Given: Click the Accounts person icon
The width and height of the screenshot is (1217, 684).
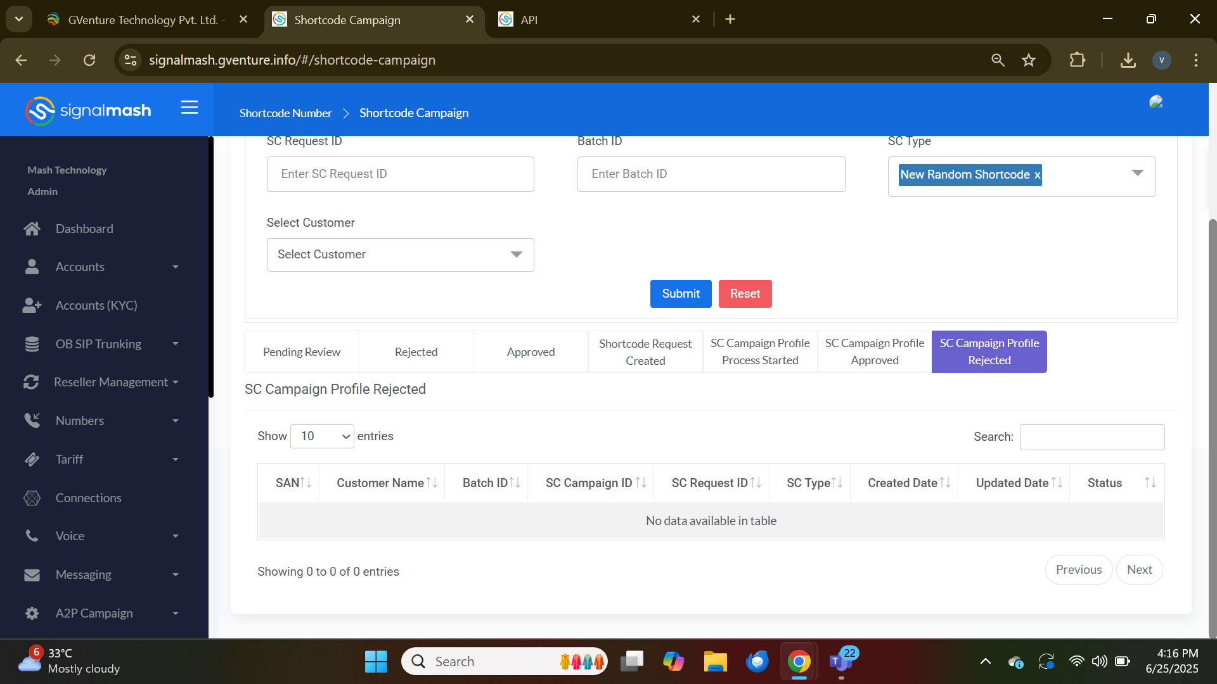Looking at the screenshot, I should pos(32,267).
